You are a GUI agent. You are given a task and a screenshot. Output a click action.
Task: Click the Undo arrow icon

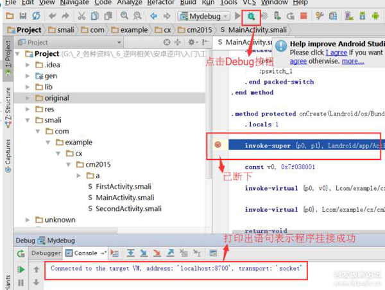click(52, 16)
